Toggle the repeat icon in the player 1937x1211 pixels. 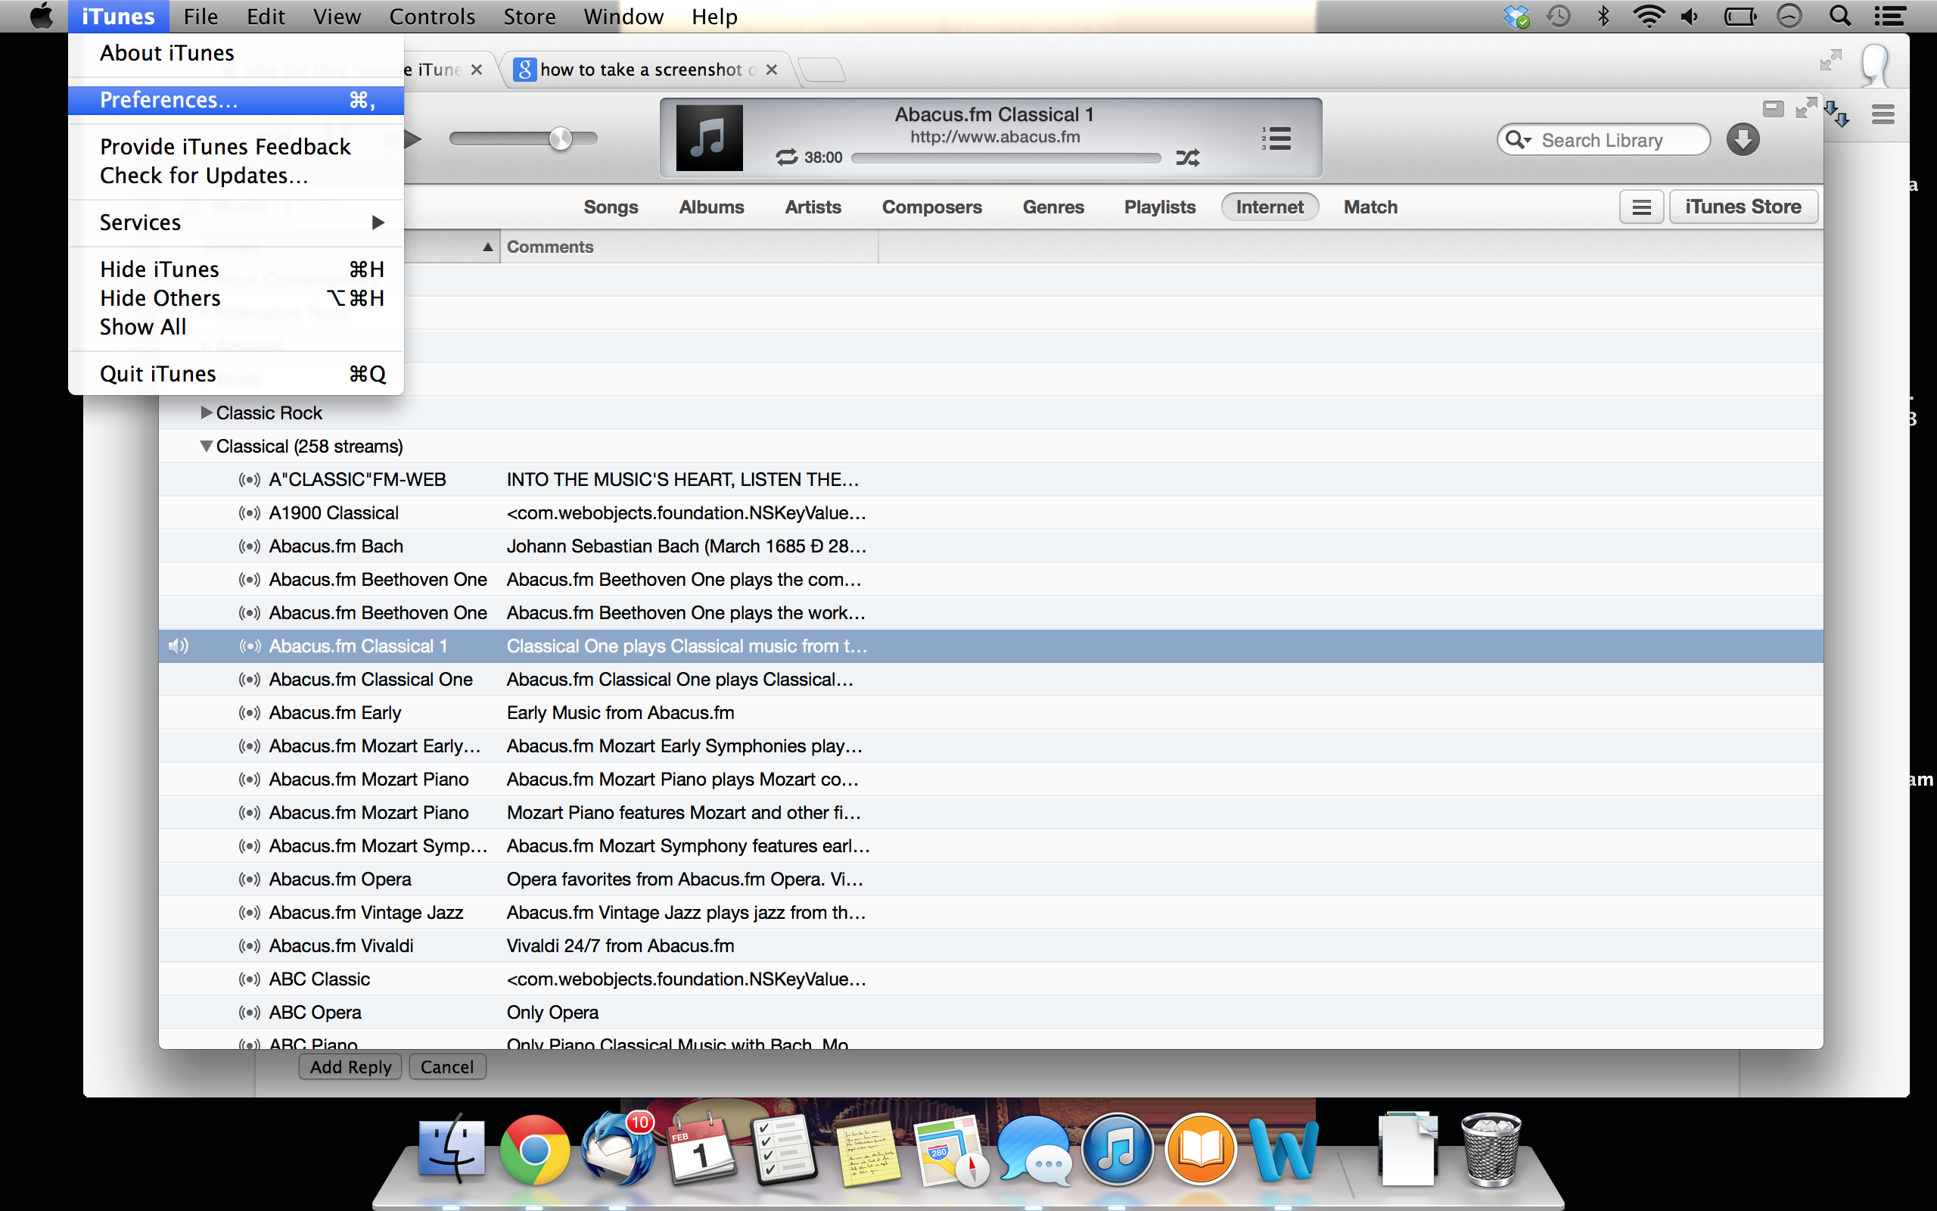point(786,157)
